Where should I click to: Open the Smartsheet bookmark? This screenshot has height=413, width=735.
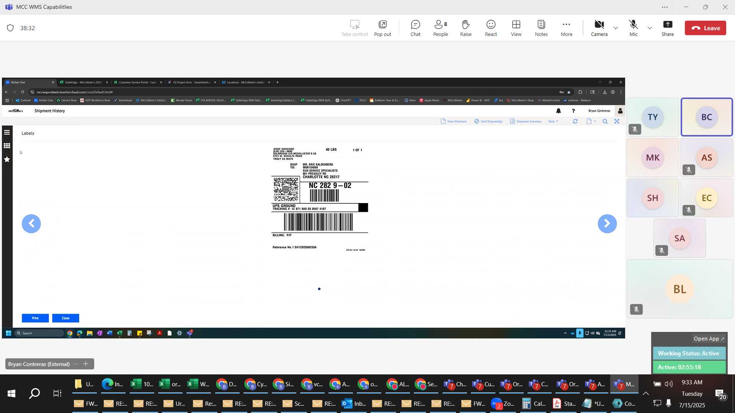[x=123, y=101]
